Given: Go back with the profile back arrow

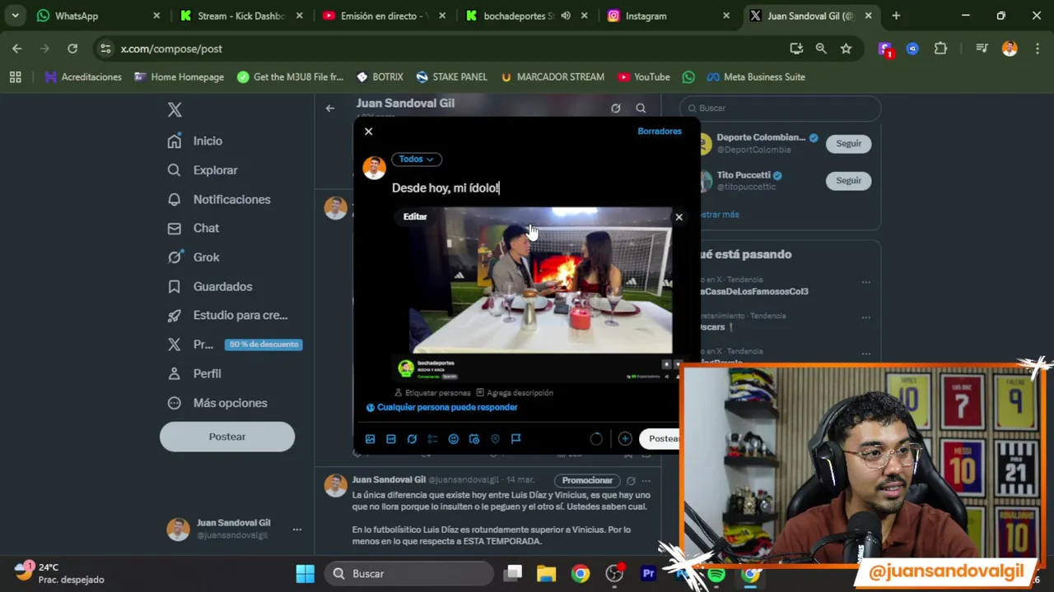Looking at the screenshot, I should 329,109.
